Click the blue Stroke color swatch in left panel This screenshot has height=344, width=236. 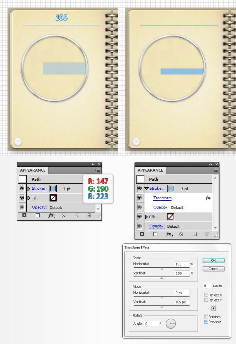point(53,188)
